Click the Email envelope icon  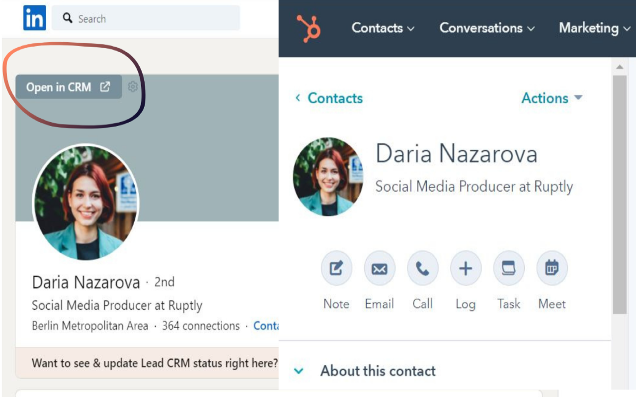(x=380, y=268)
